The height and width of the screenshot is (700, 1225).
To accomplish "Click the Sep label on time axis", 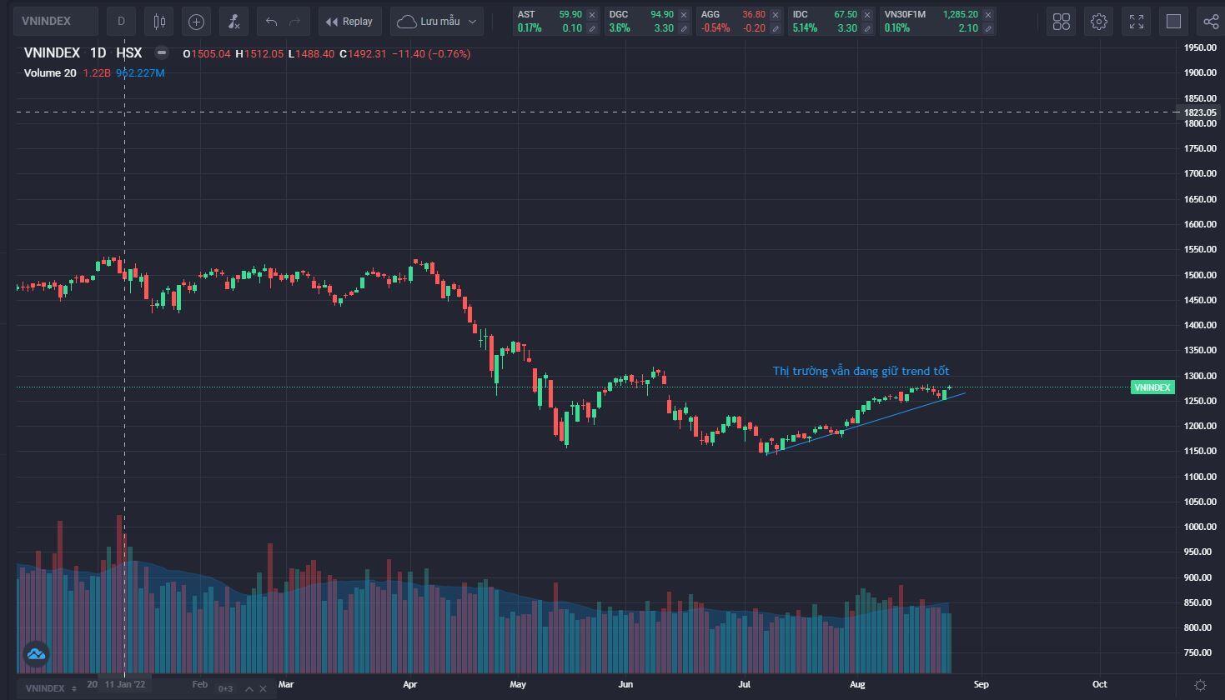I will (x=981, y=684).
